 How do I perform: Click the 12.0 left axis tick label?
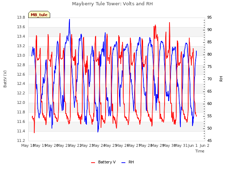[21, 102]
